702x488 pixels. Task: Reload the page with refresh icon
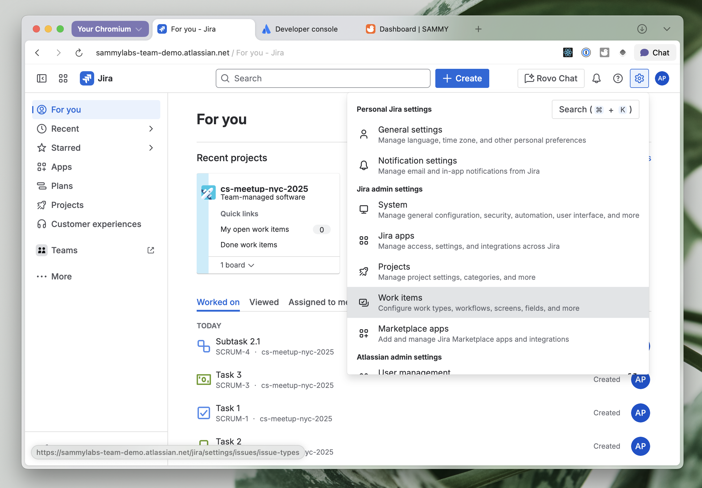click(x=79, y=53)
